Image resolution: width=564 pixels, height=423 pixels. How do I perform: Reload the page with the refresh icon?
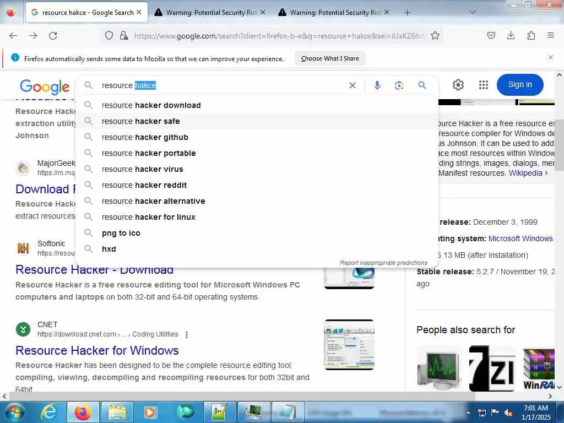[x=53, y=36]
